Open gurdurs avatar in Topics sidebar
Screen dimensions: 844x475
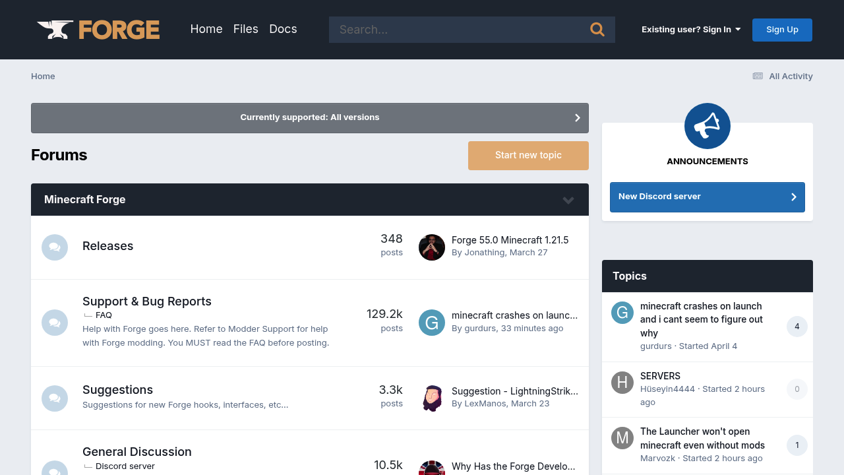click(x=622, y=313)
